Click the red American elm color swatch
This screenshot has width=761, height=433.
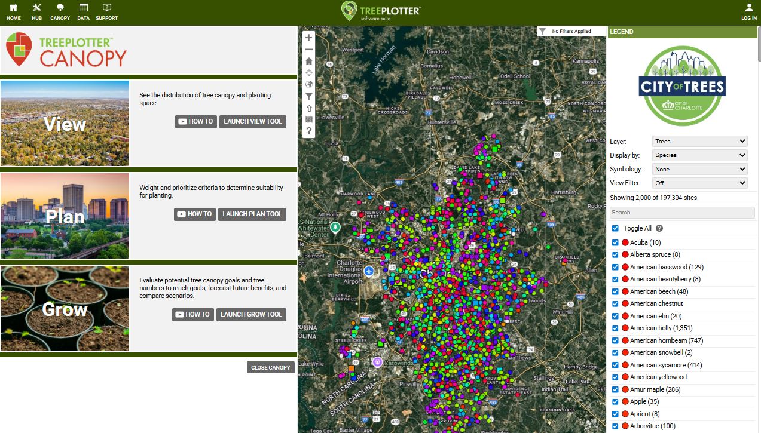tap(625, 316)
